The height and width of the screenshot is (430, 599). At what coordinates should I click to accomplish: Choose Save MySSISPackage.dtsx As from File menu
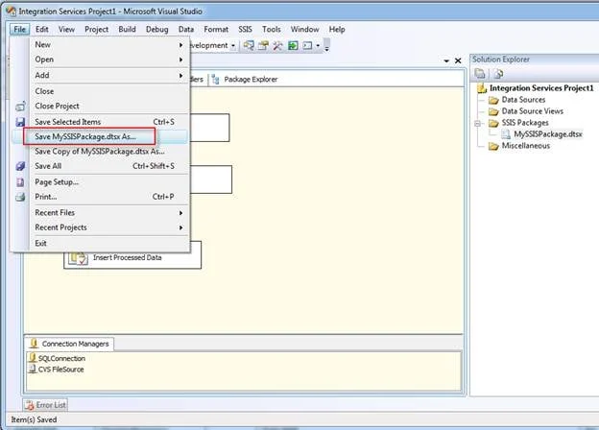tap(100, 136)
